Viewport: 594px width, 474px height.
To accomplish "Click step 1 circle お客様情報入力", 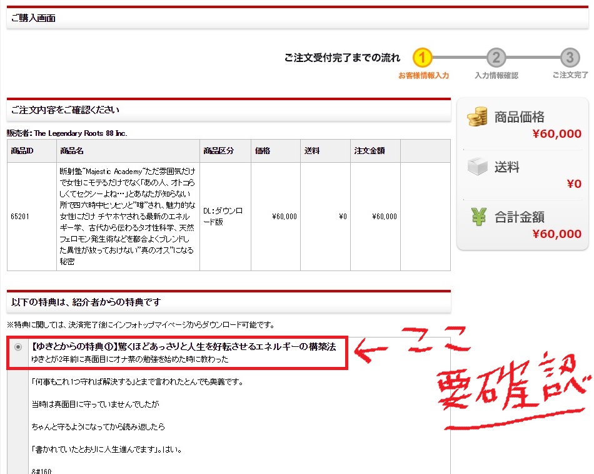I will pos(423,58).
